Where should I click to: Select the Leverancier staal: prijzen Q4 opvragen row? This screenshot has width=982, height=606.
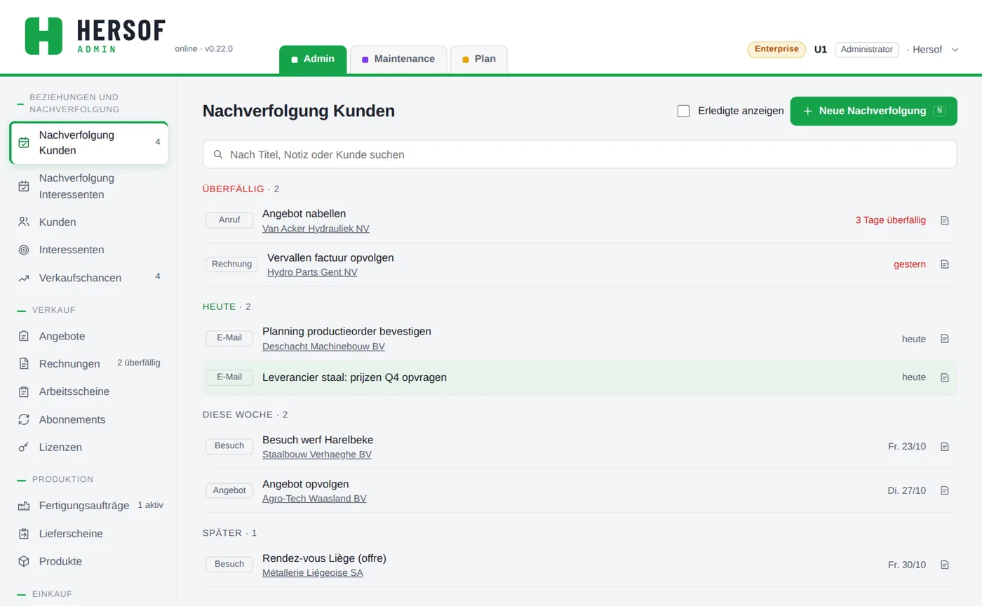pos(579,377)
